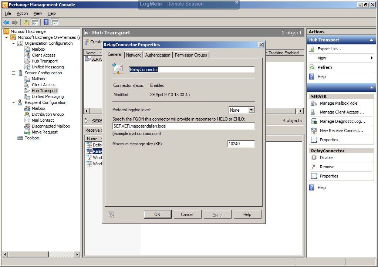This screenshot has height=267, width=378.
Task: Select the General tab
Action: [115, 54]
